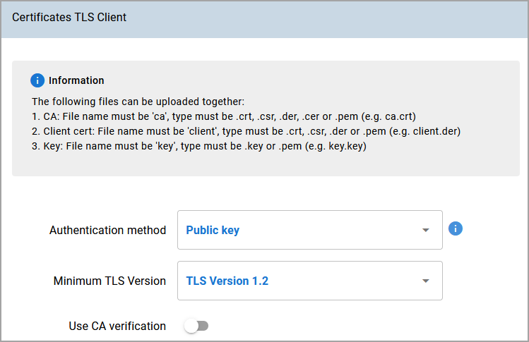Click the ca.crt example text
The height and width of the screenshot is (342, 529).
[399, 116]
